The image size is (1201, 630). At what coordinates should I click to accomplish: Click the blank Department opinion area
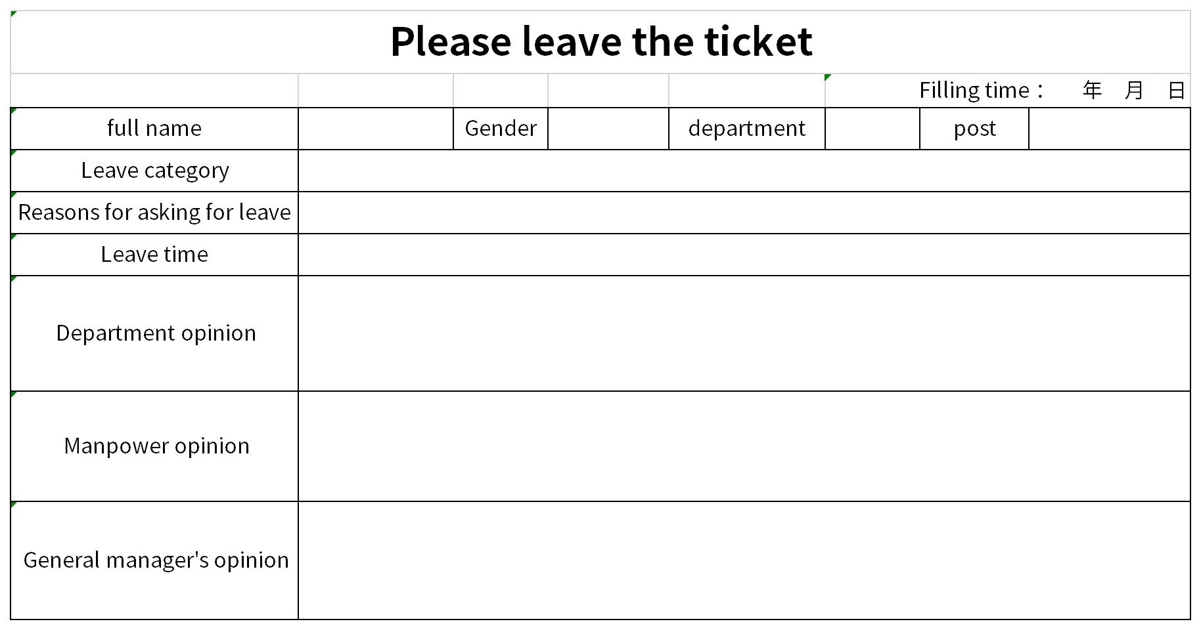744,333
